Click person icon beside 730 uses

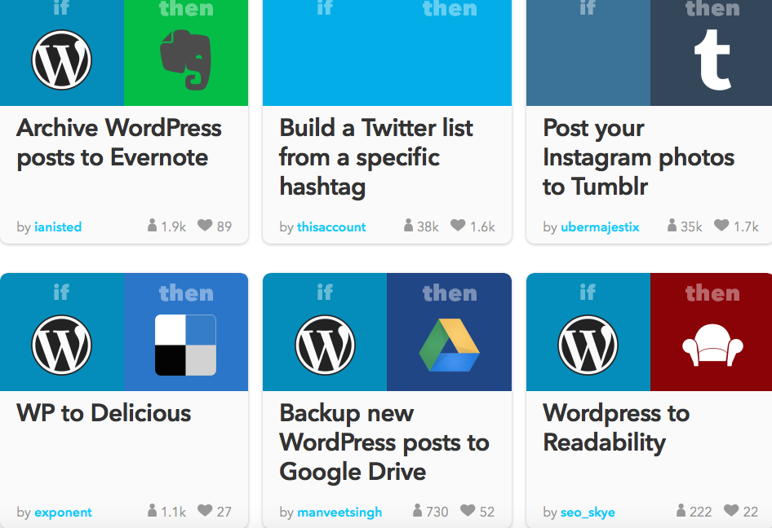click(417, 510)
